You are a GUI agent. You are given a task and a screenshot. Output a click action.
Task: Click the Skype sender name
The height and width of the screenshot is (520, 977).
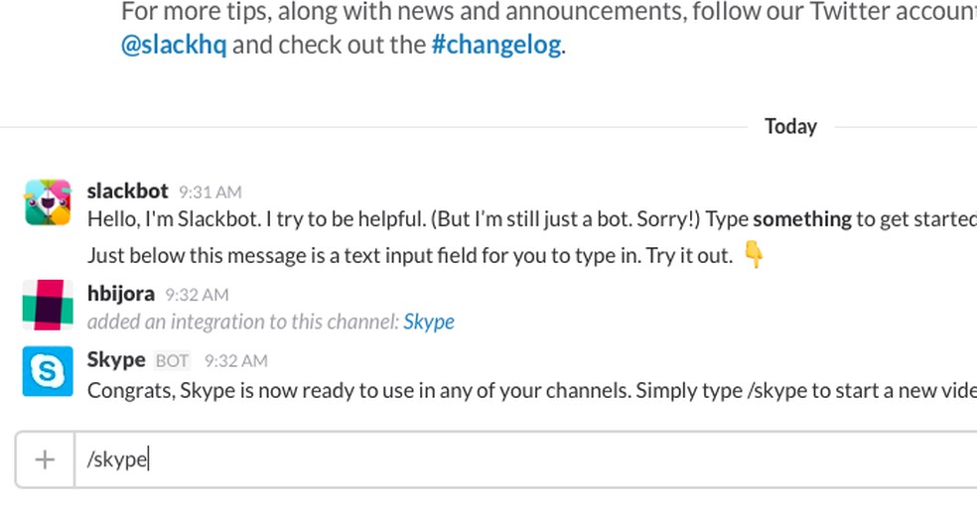point(116,359)
